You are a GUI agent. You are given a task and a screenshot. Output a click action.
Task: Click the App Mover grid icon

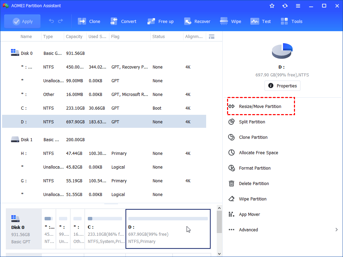[232, 215]
